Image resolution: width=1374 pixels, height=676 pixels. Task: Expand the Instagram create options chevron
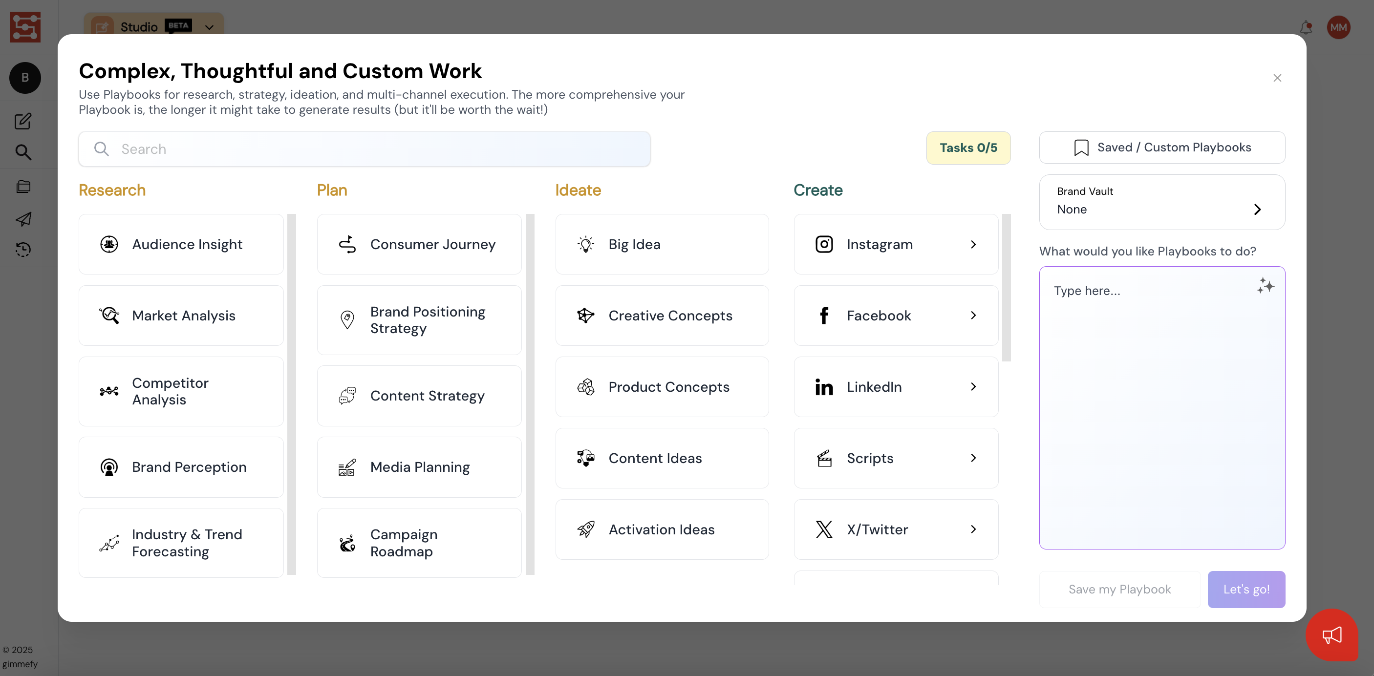tap(973, 244)
